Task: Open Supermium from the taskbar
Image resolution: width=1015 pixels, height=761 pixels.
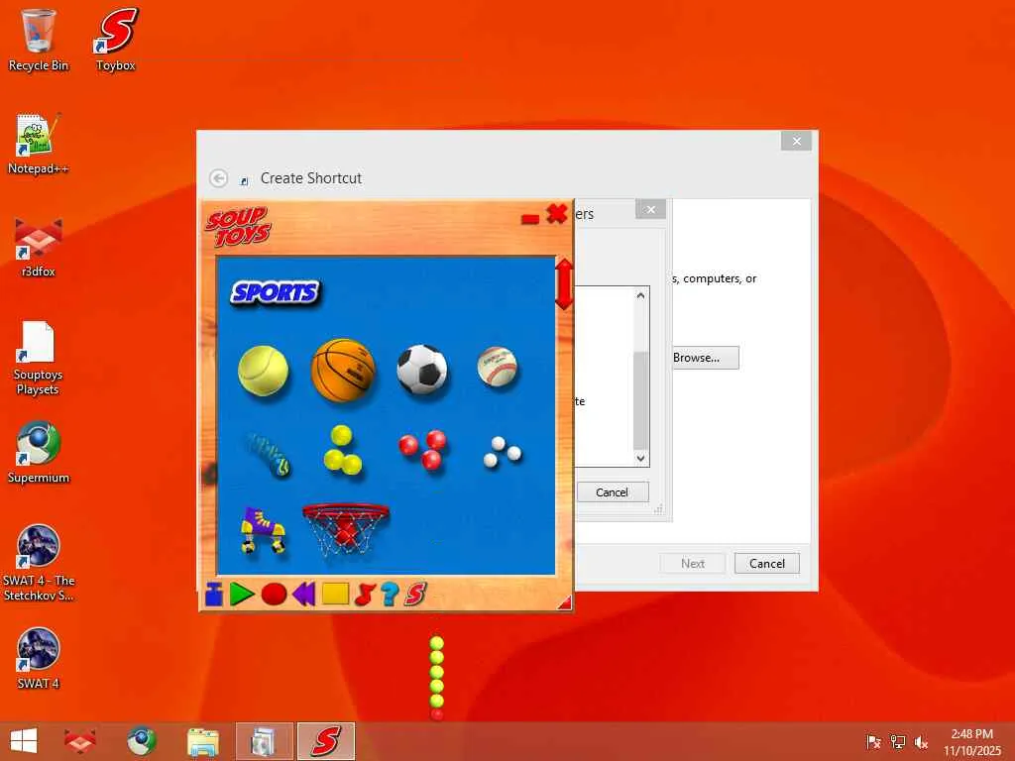Action: (141, 741)
